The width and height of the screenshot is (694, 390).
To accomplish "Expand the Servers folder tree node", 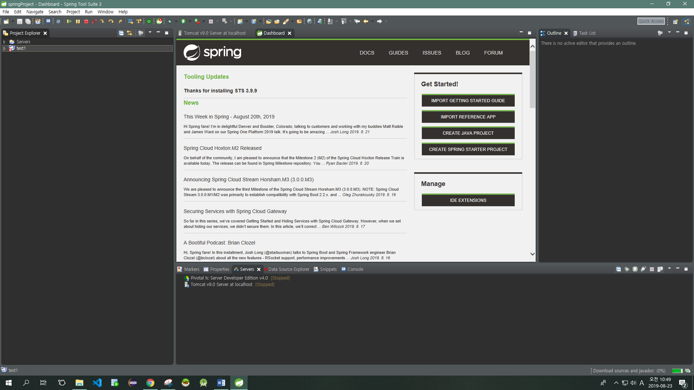I will coord(4,42).
